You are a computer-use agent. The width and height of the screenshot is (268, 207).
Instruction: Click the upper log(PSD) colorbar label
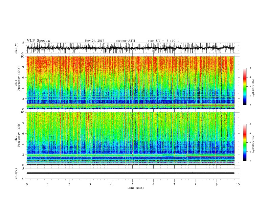coord(253,88)
